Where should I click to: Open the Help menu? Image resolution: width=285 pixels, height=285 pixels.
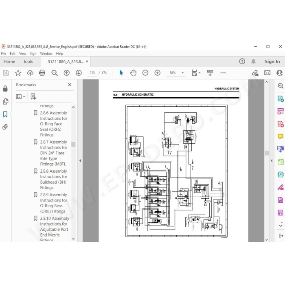[59, 54]
